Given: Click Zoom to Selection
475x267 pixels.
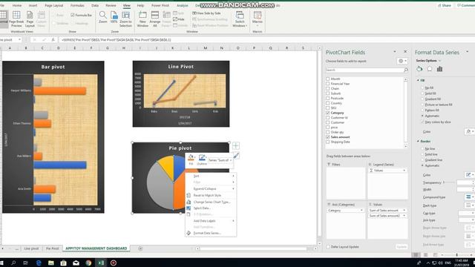Looking at the screenshot, I should [x=125, y=19].
